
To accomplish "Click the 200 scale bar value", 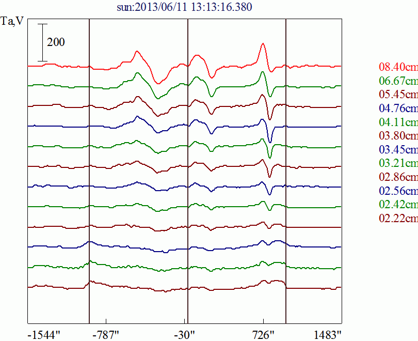I will [x=56, y=42].
